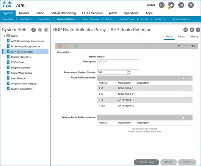
Task: Click the middle round icon beside System Setti
Action: click(40, 30)
